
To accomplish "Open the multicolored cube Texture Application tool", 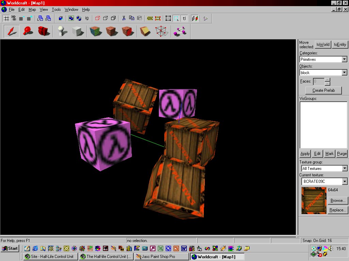I will pyautogui.click(x=96, y=31).
